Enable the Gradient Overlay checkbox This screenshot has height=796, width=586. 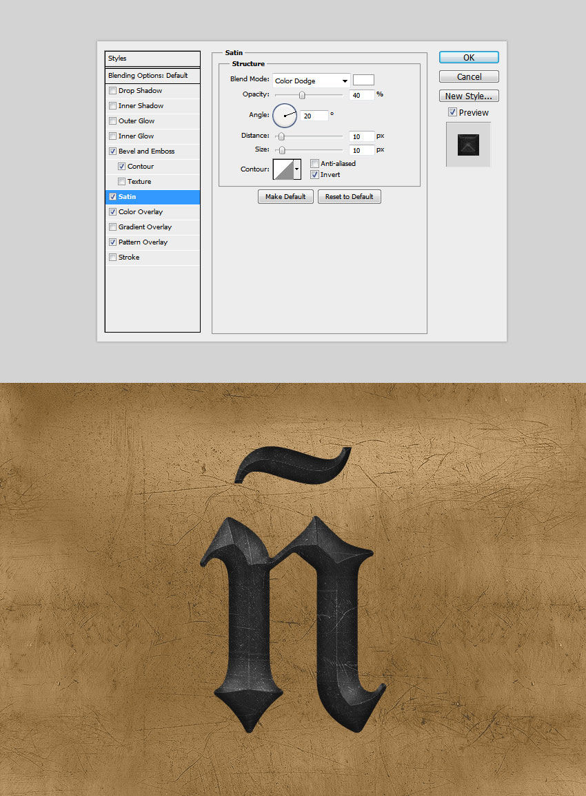113,227
